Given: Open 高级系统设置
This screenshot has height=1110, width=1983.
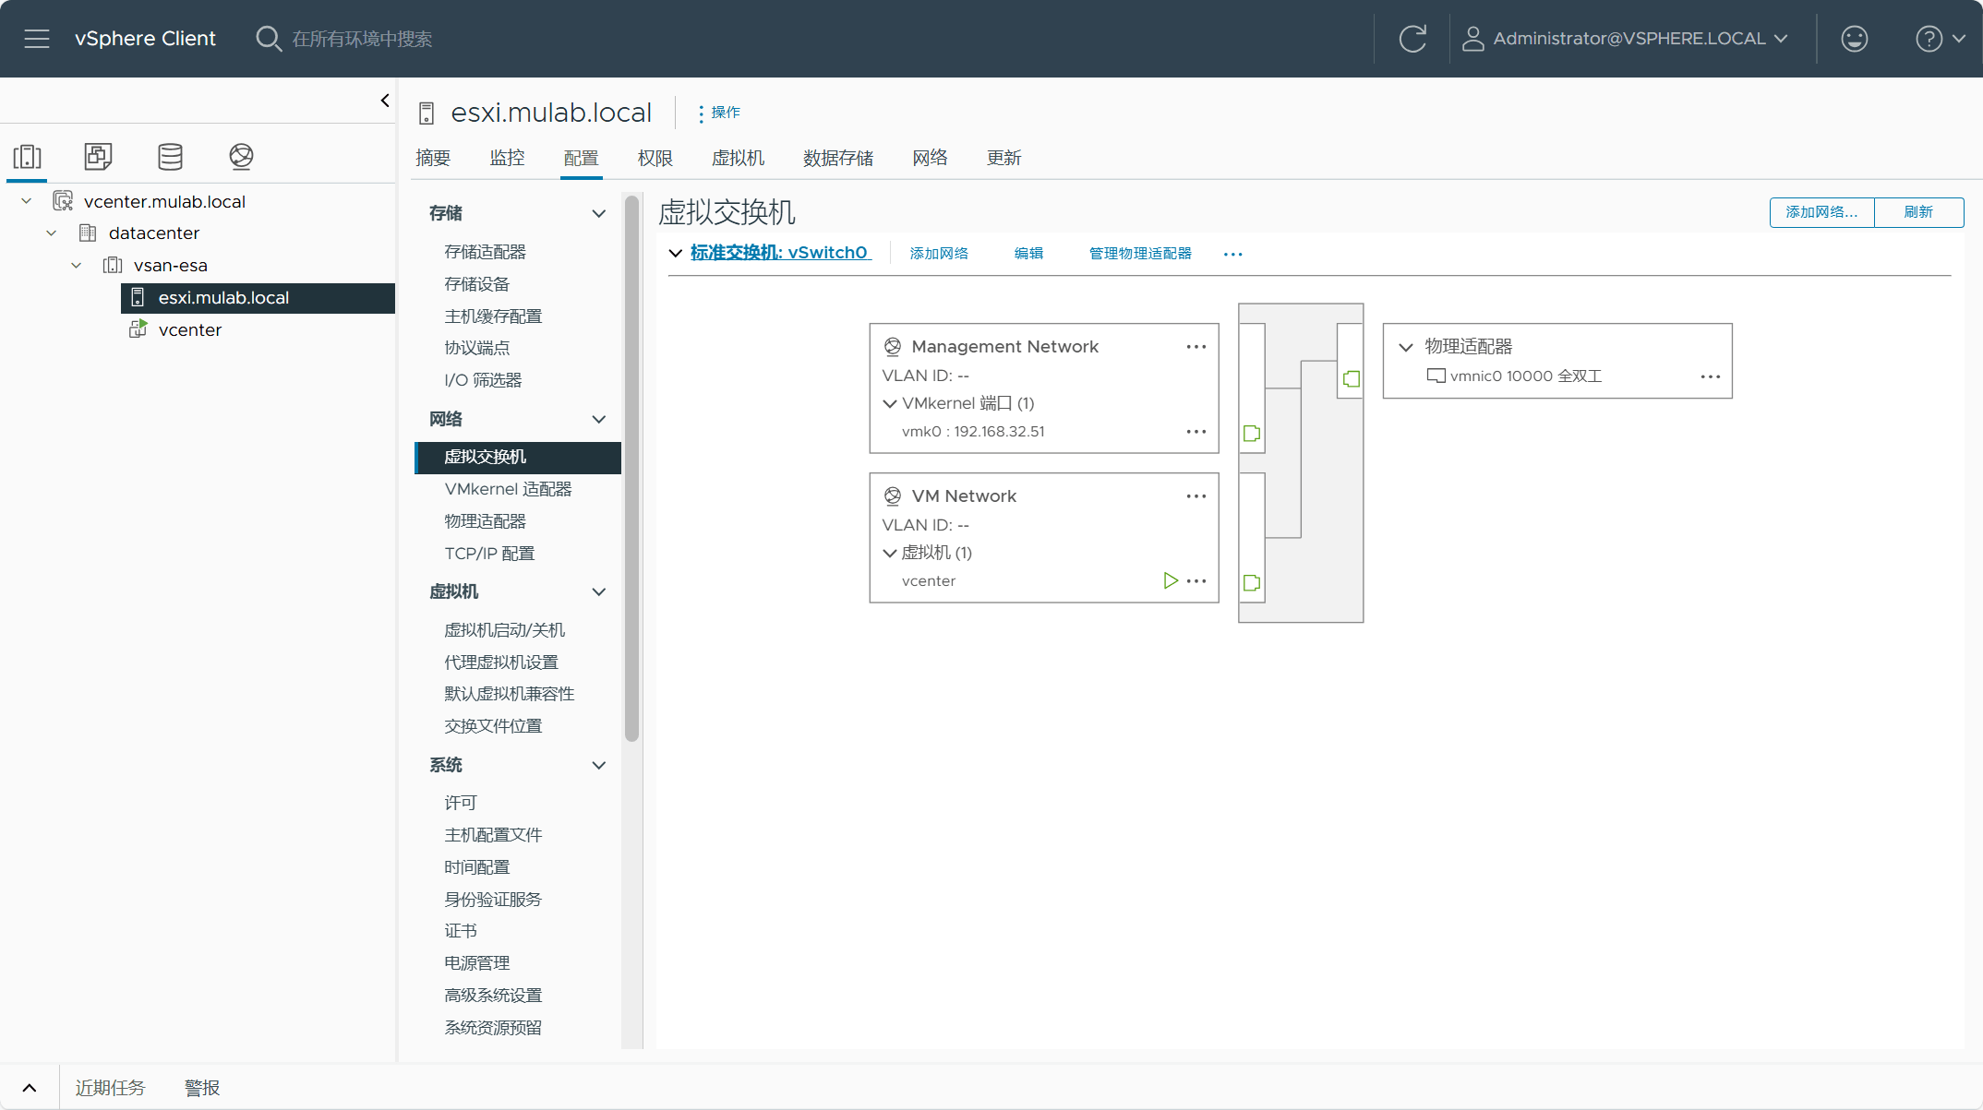Looking at the screenshot, I should click(493, 996).
